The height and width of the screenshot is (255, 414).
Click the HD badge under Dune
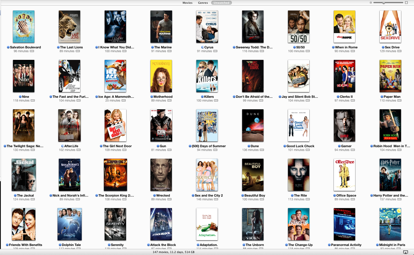coord(262,150)
